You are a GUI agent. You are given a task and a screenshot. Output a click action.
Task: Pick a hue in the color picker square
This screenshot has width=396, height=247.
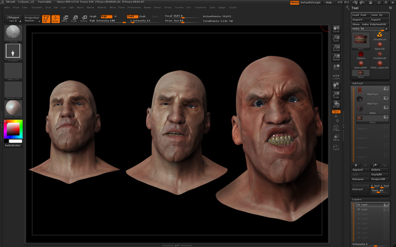(13, 129)
